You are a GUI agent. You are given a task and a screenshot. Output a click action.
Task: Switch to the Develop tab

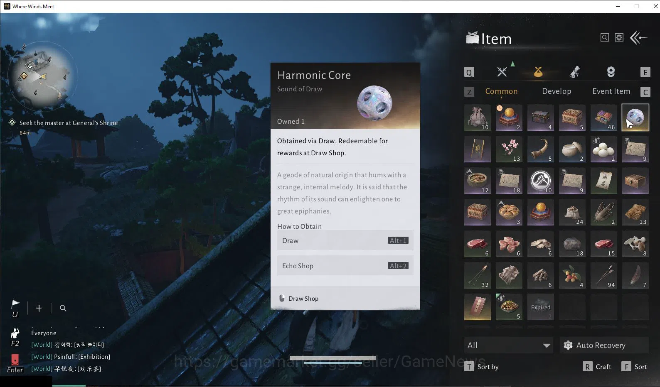557,91
